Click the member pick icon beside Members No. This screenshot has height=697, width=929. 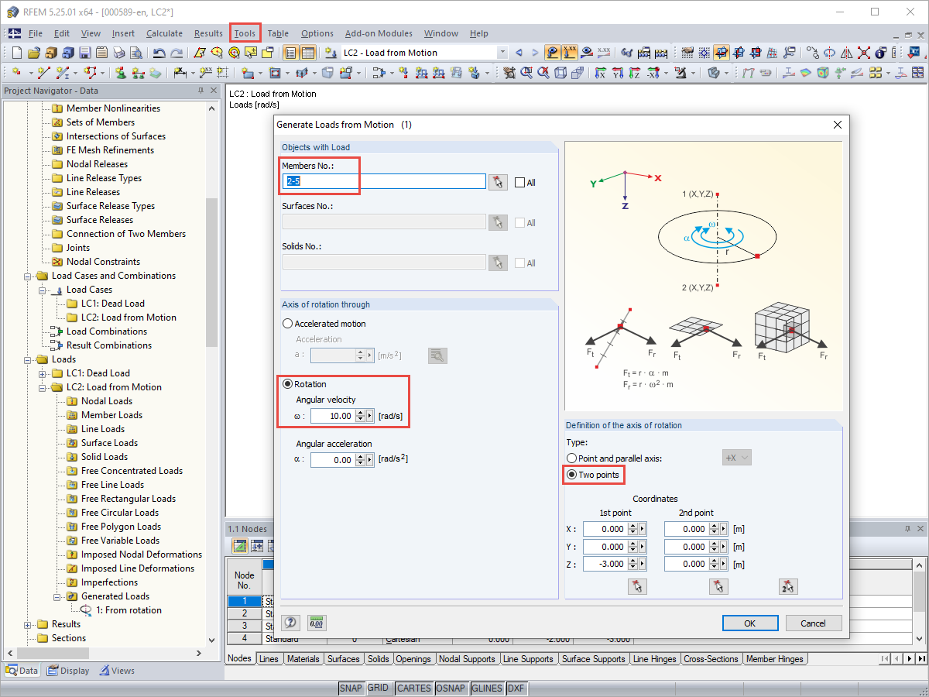point(498,181)
